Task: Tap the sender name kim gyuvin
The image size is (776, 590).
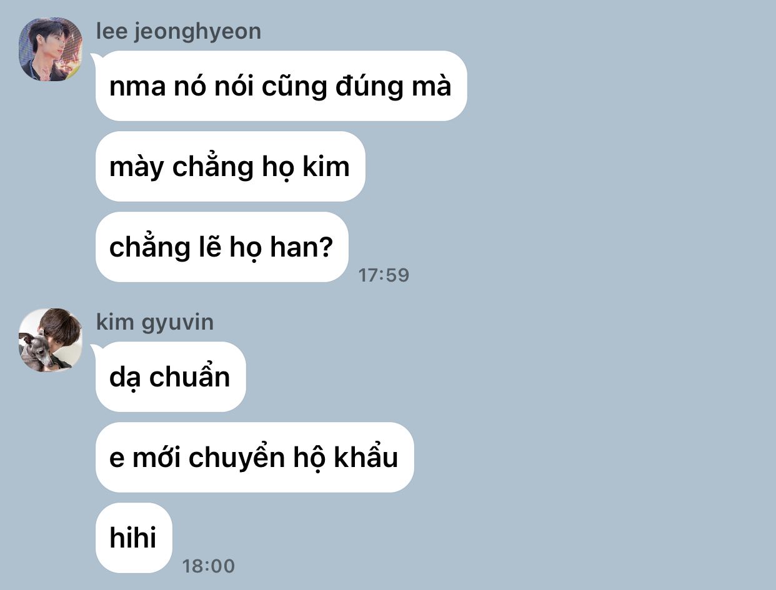Action: tap(155, 322)
